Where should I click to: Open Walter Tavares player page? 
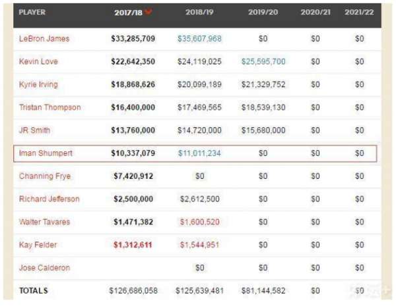[x=44, y=222]
